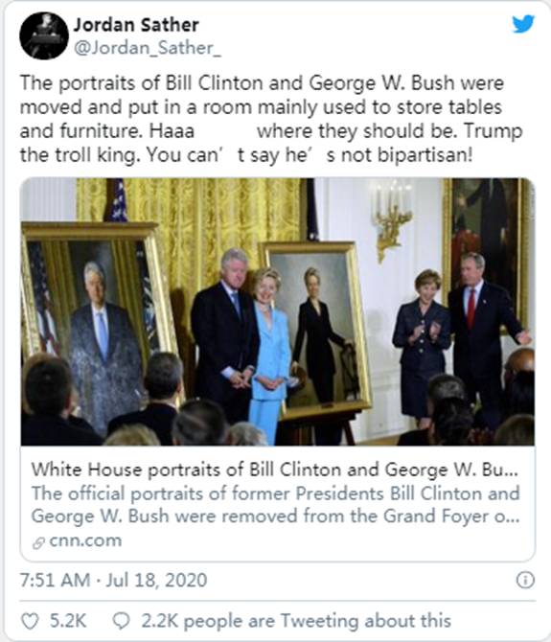The height and width of the screenshot is (642, 551).
Task: Open the White House portraits article headline
Action: click(x=275, y=470)
